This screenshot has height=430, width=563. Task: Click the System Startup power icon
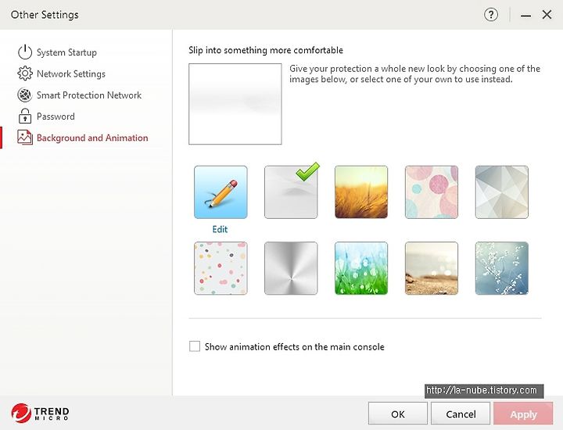(x=25, y=52)
